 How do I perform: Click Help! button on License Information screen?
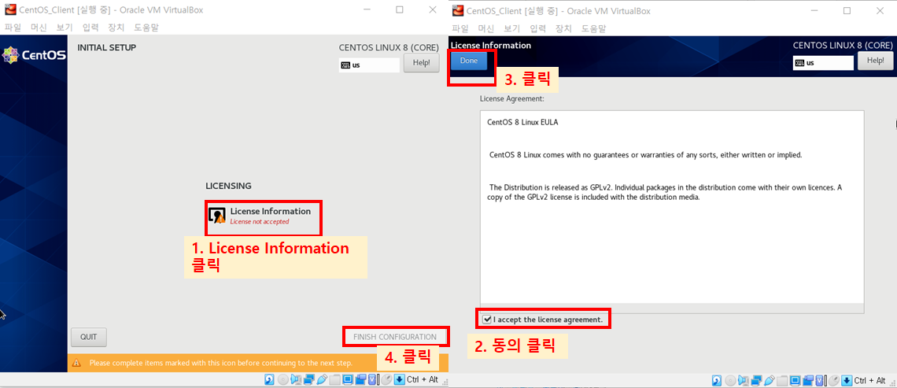coord(875,60)
